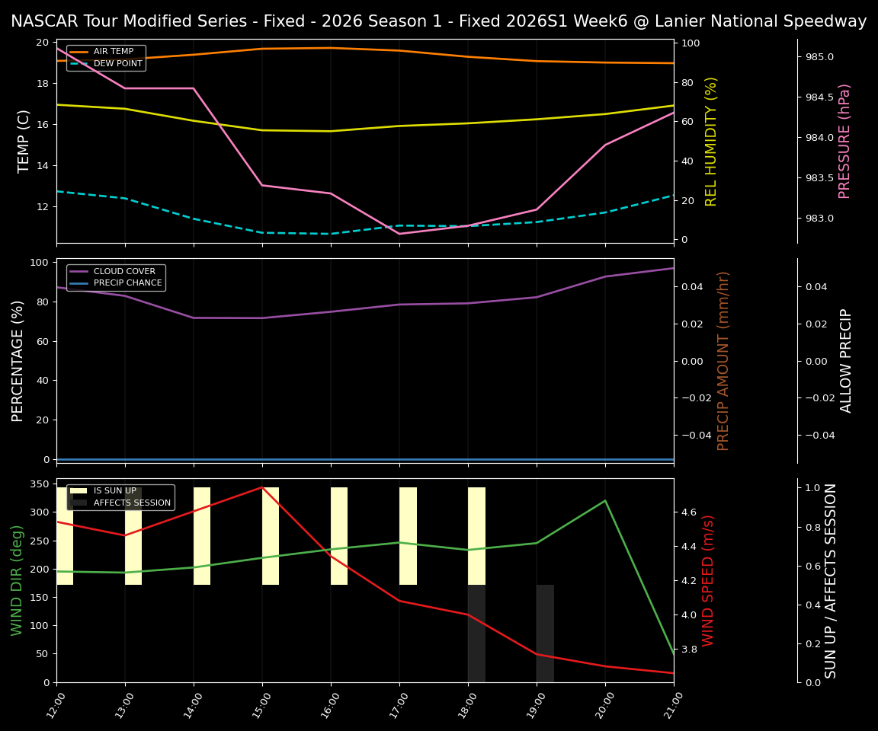This screenshot has width=878, height=731.
Task: Click the PRESSURE (hPa) axis label
Action: pyautogui.click(x=844, y=139)
